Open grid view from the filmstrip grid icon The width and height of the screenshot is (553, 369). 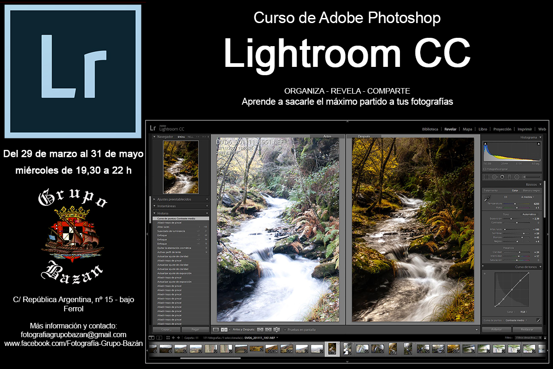(x=168, y=338)
